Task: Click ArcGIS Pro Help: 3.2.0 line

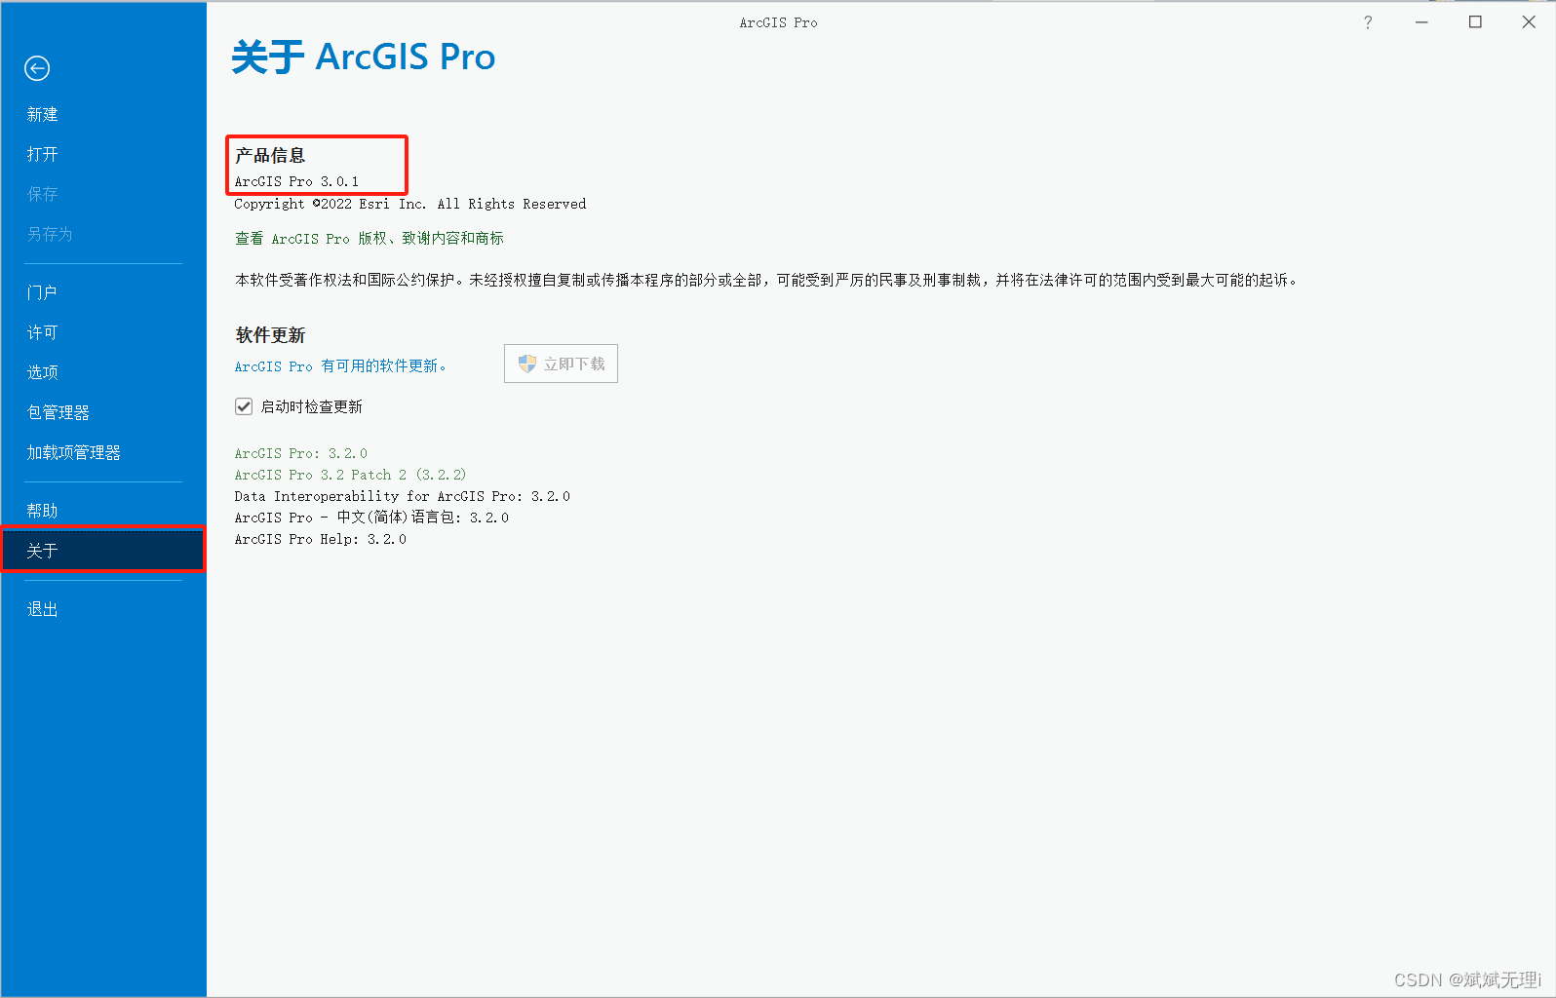Action: (x=321, y=539)
